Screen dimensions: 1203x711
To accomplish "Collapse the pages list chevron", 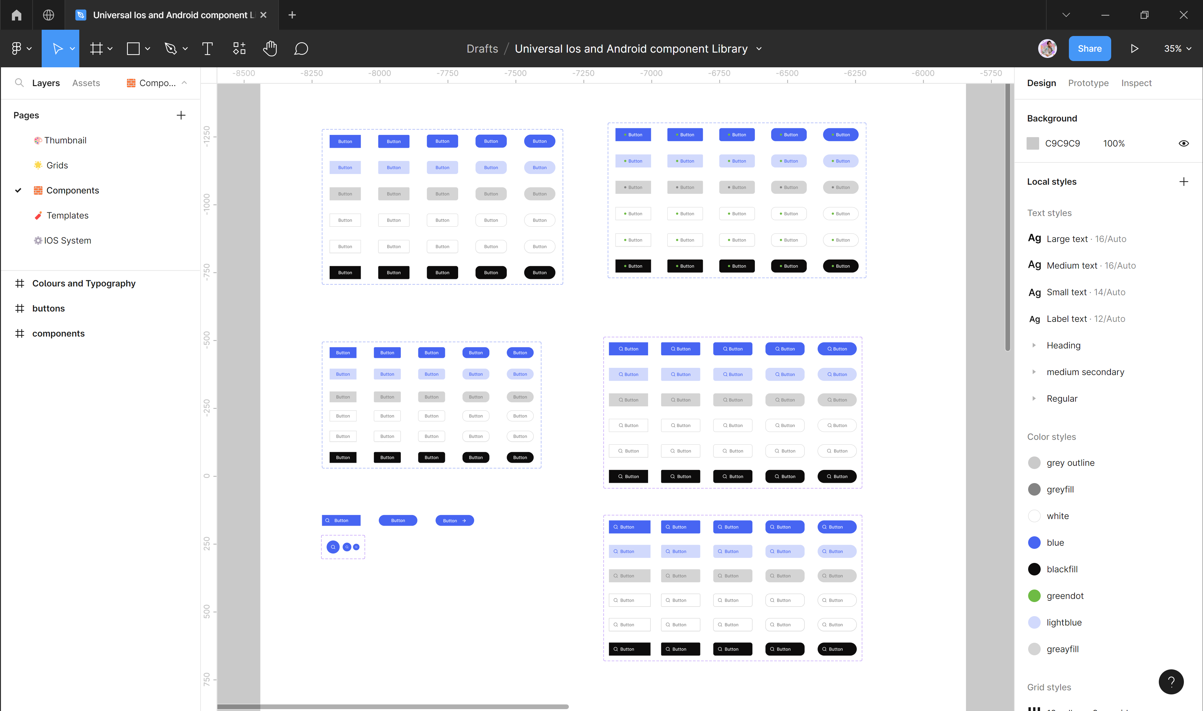I will [x=184, y=82].
